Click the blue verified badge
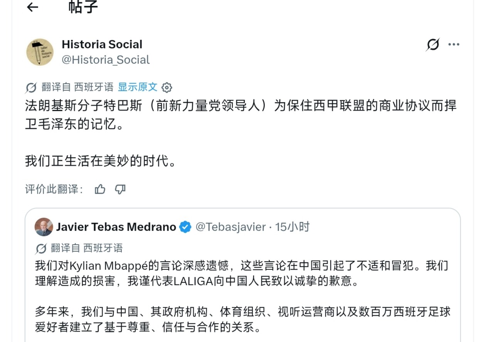Image resolution: width=488 pixels, height=342 pixels. click(185, 227)
